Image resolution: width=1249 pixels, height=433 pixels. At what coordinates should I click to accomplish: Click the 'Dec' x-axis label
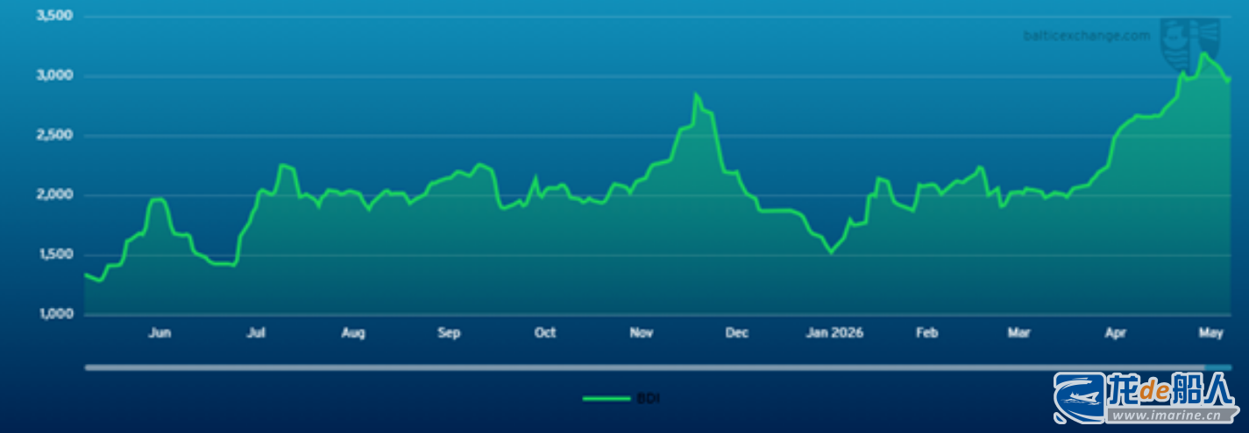[737, 333]
